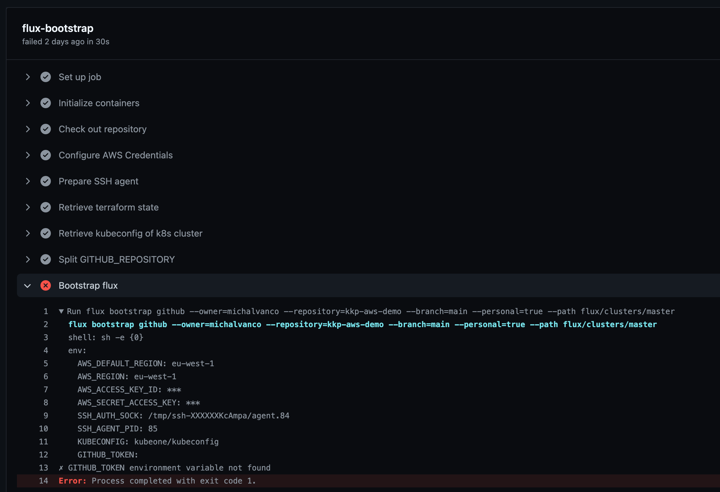Click the checkmark icon for Configure AWS Credentials
This screenshot has width=720, height=492.
coord(46,155)
